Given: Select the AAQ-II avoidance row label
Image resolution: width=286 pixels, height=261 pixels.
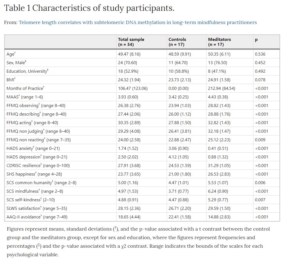Looking at the screenshot, I should [37, 217].
